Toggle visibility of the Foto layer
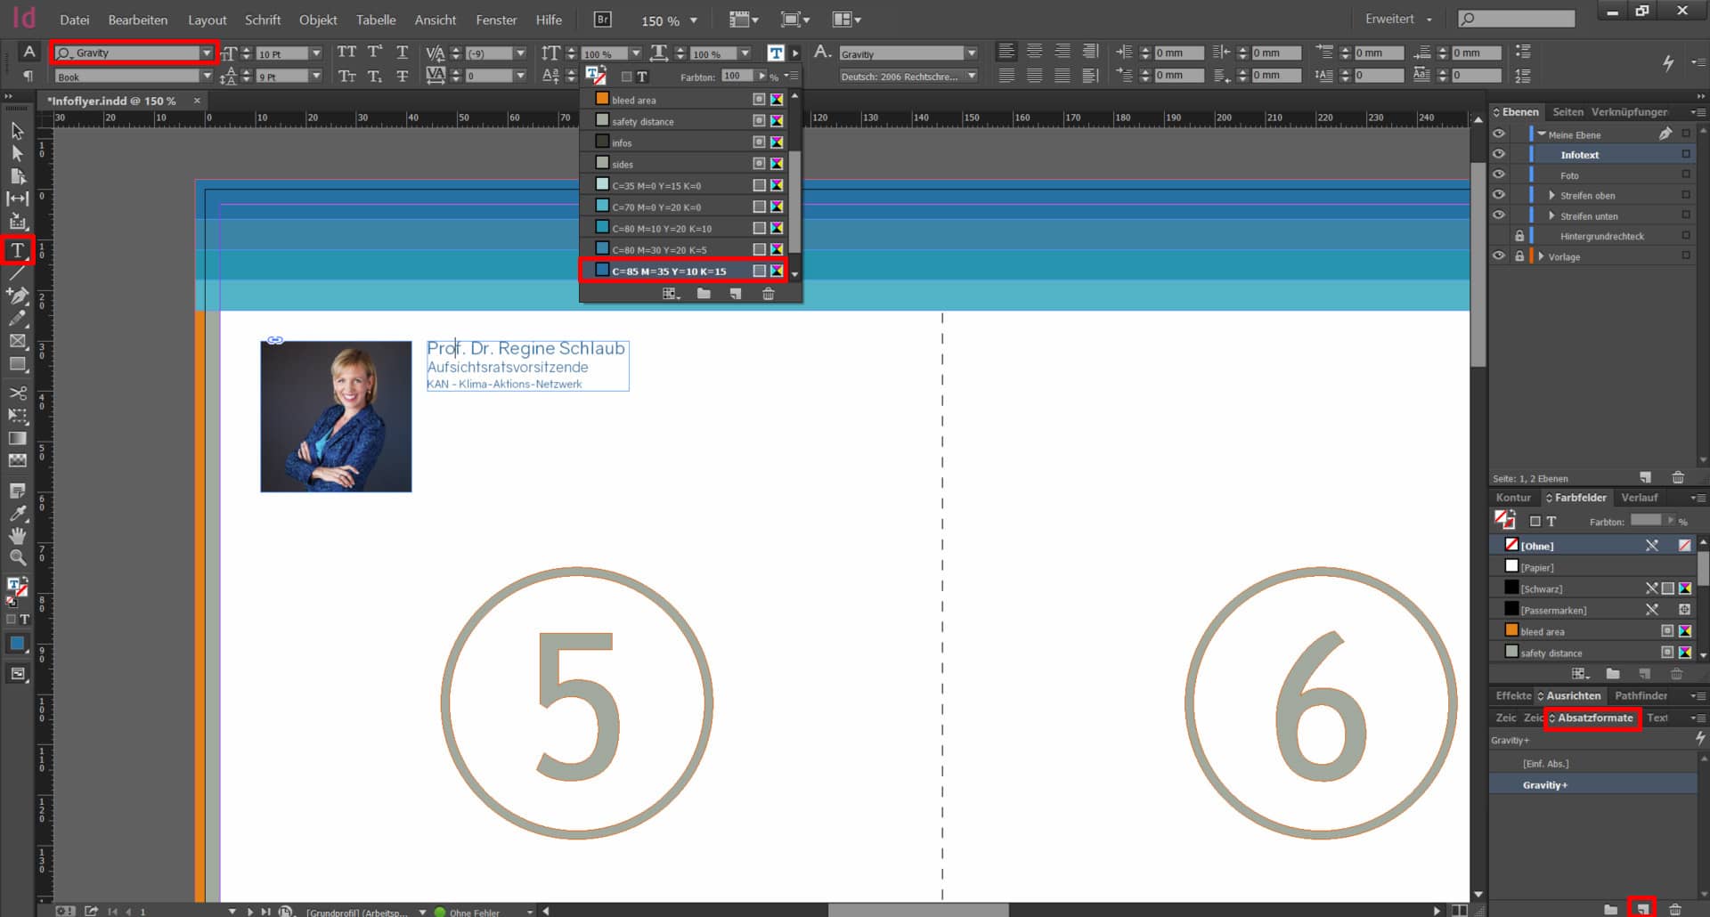1710x917 pixels. [x=1499, y=174]
